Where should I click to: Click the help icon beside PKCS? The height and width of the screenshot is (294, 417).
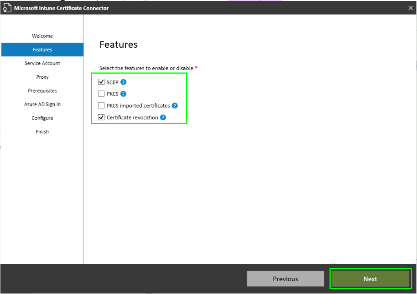(123, 94)
